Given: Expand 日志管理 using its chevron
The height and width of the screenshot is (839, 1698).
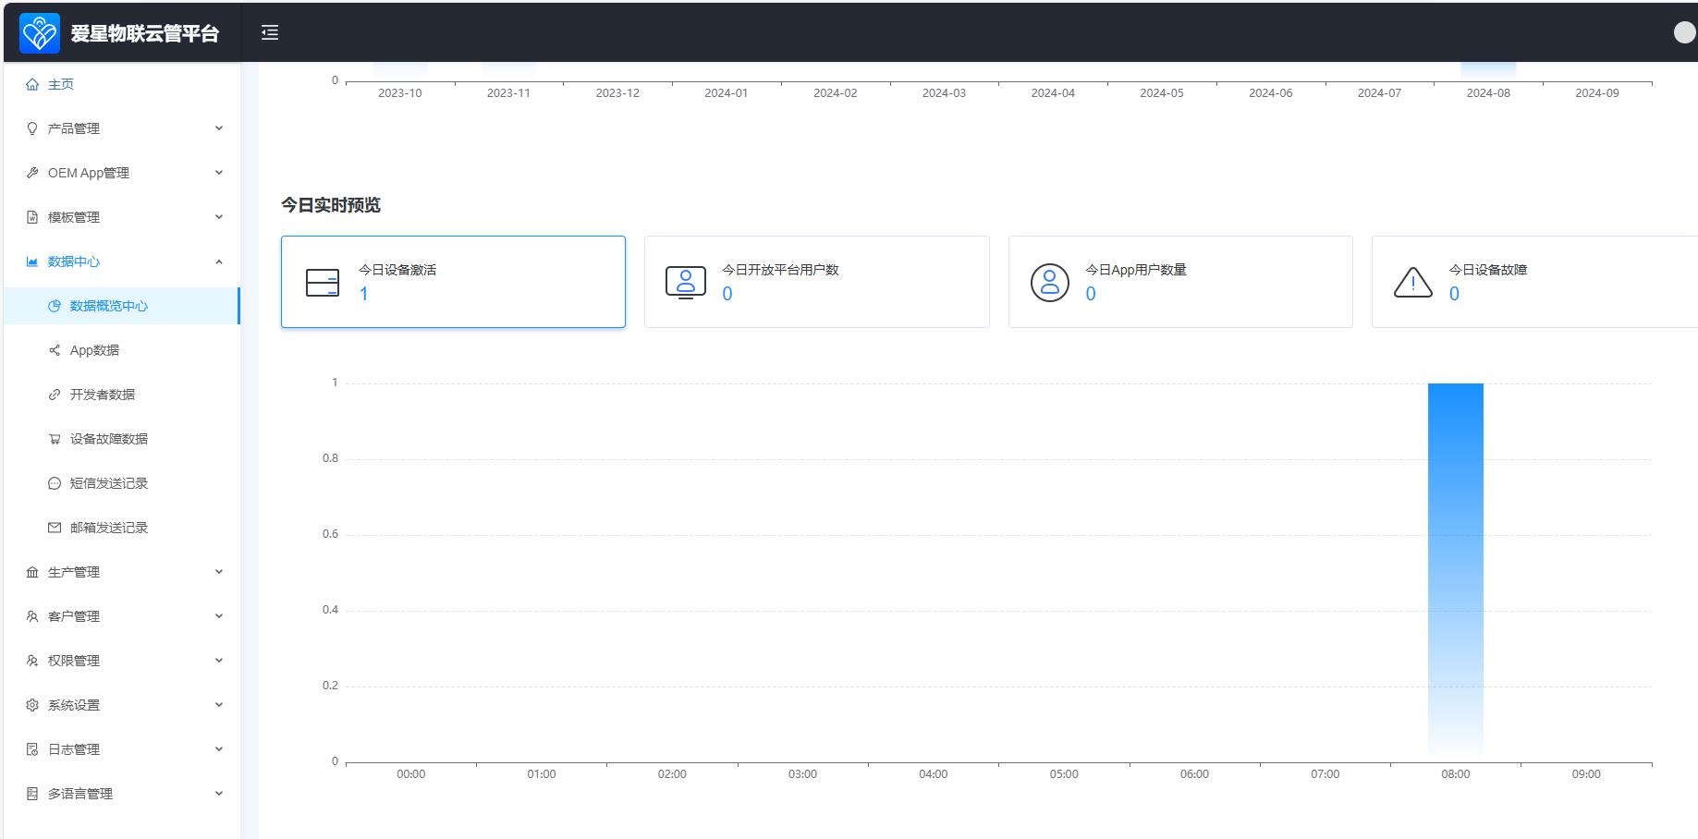Looking at the screenshot, I should [x=219, y=749].
